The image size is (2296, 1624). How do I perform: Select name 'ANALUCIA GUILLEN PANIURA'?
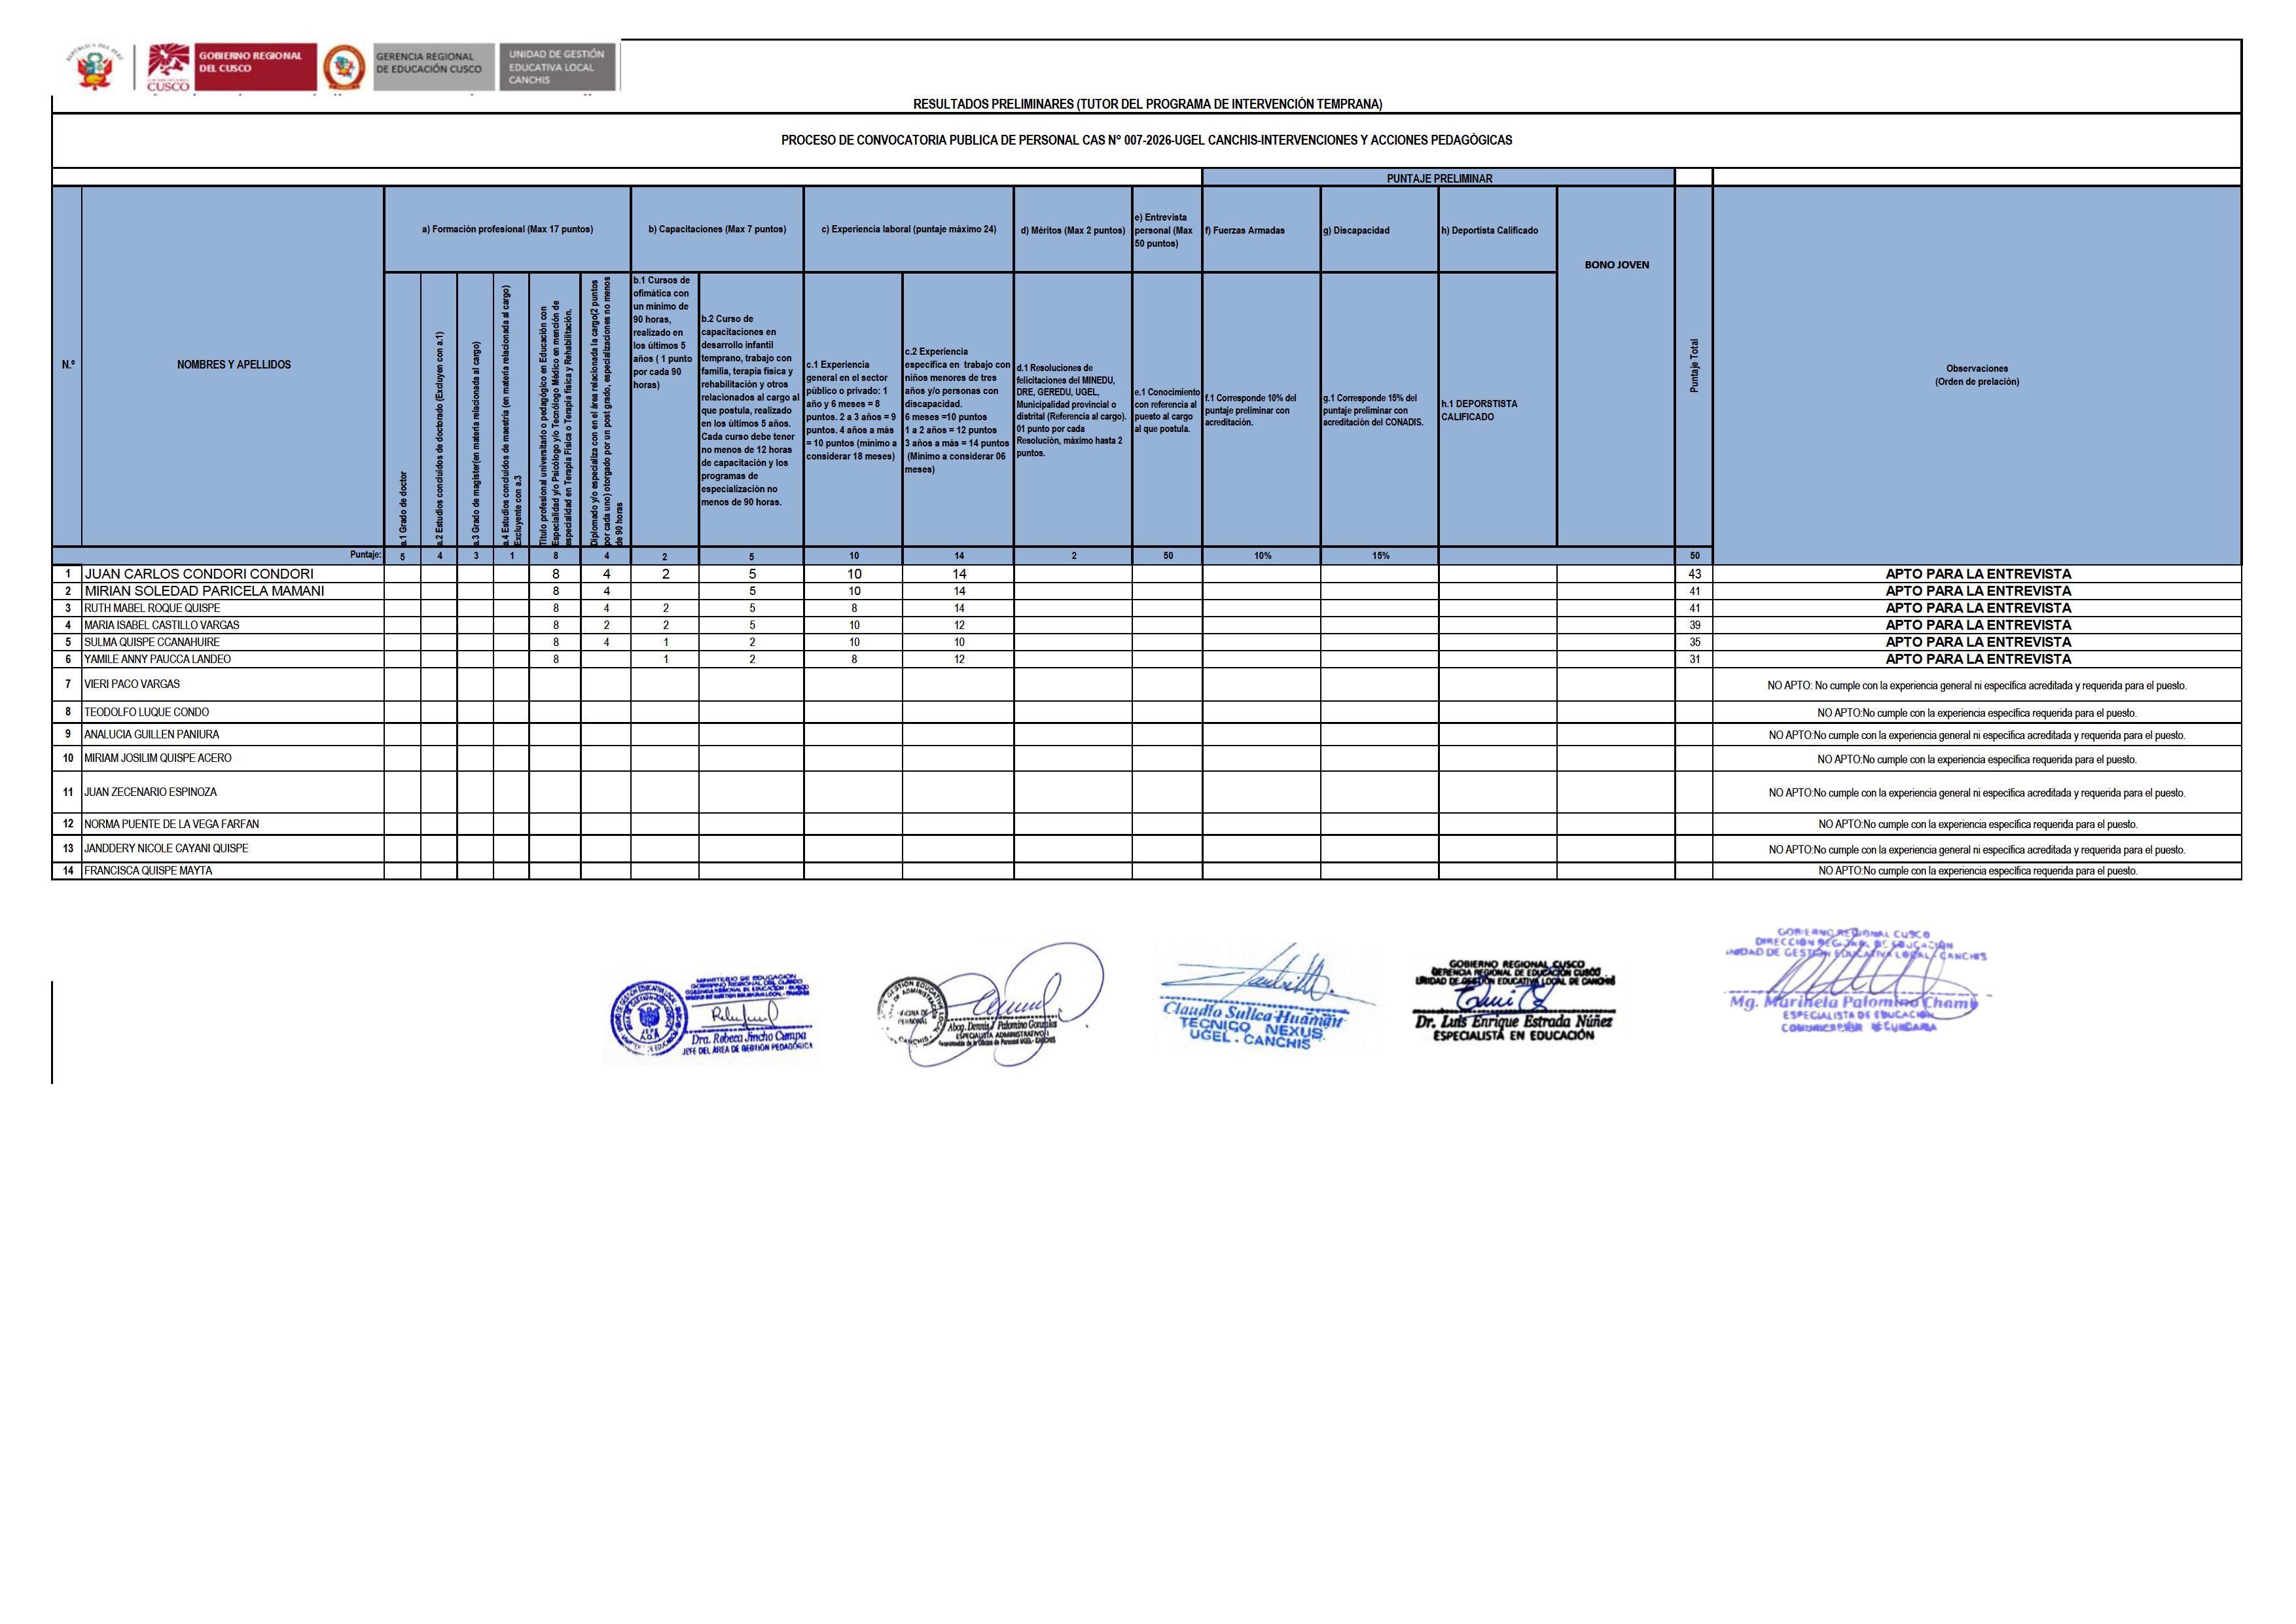point(151,734)
